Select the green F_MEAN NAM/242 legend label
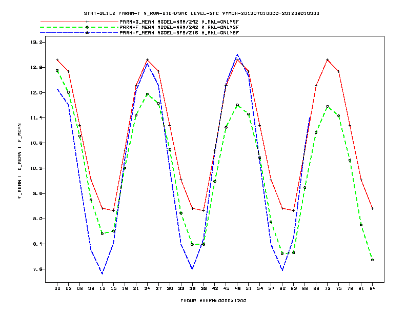406x314 pixels. [x=179, y=27]
